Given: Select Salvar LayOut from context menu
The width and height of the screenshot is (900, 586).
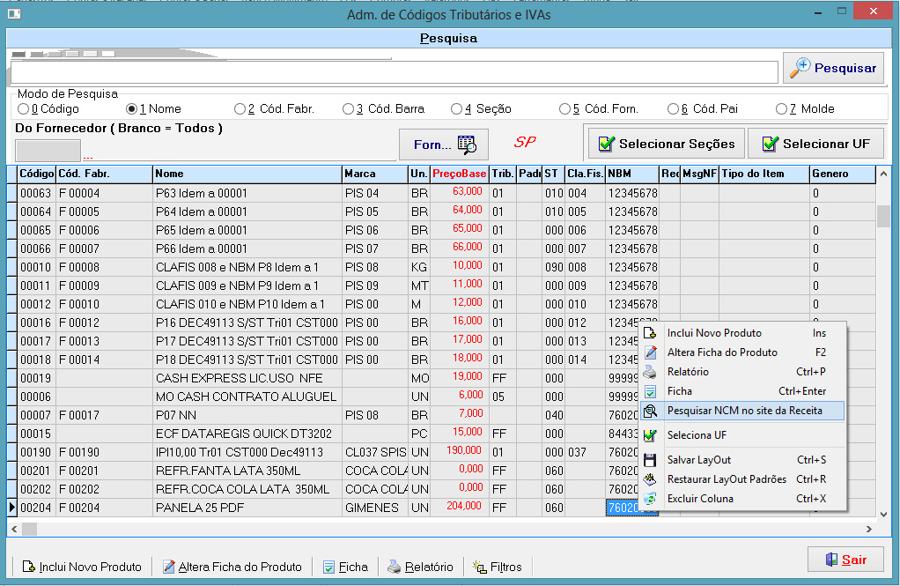Looking at the screenshot, I should coord(698,460).
